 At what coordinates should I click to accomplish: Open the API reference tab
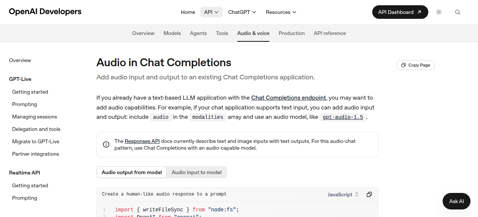point(330,33)
